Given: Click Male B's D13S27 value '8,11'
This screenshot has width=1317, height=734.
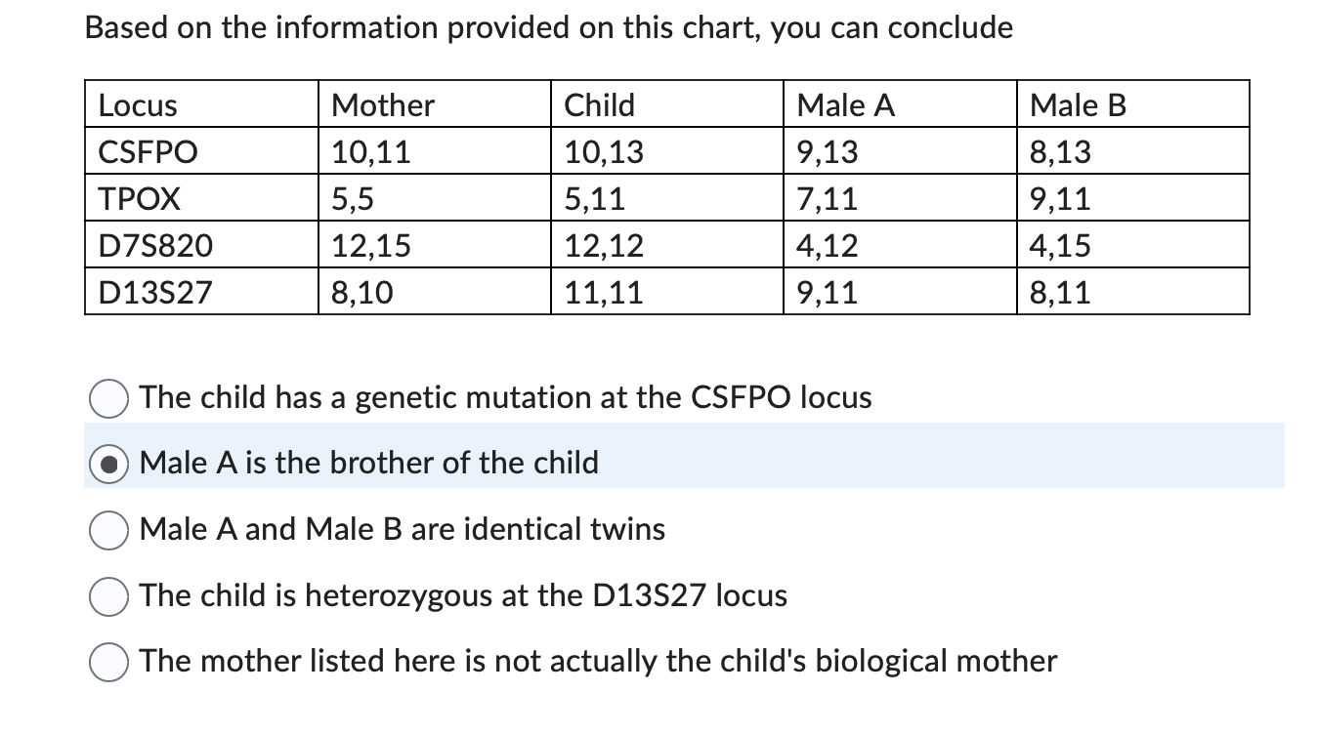Looking at the screenshot, I should tap(1058, 292).
